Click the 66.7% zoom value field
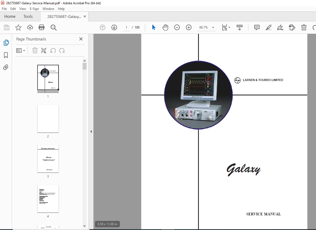The image size is (316, 230). (x=204, y=27)
